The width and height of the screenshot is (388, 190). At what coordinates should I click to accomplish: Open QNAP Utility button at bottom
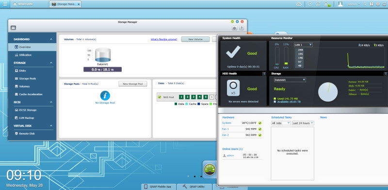pos(194,187)
